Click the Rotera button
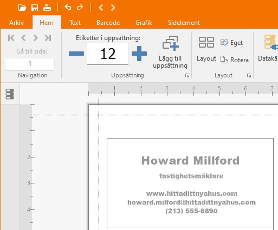 [x=235, y=60]
